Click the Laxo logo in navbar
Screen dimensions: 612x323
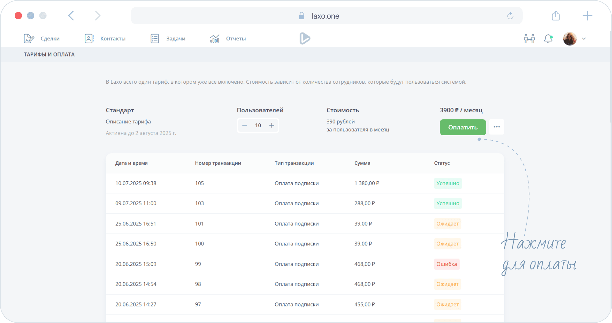click(305, 38)
